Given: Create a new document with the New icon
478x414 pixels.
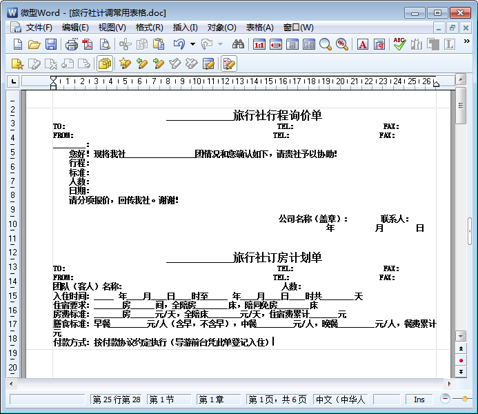Looking at the screenshot, I should pyautogui.click(x=18, y=45).
